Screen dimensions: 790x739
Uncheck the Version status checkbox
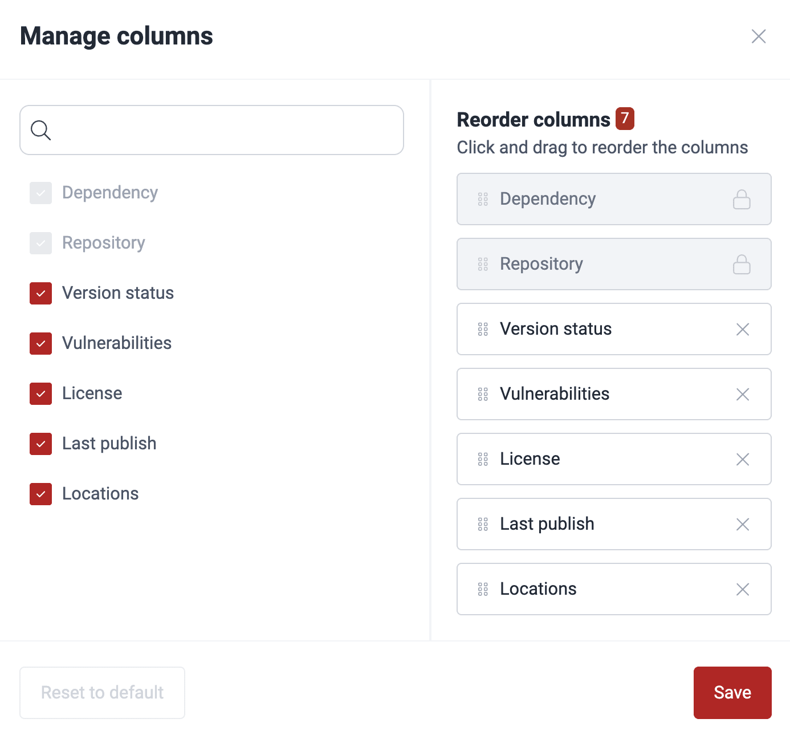coord(40,293)
